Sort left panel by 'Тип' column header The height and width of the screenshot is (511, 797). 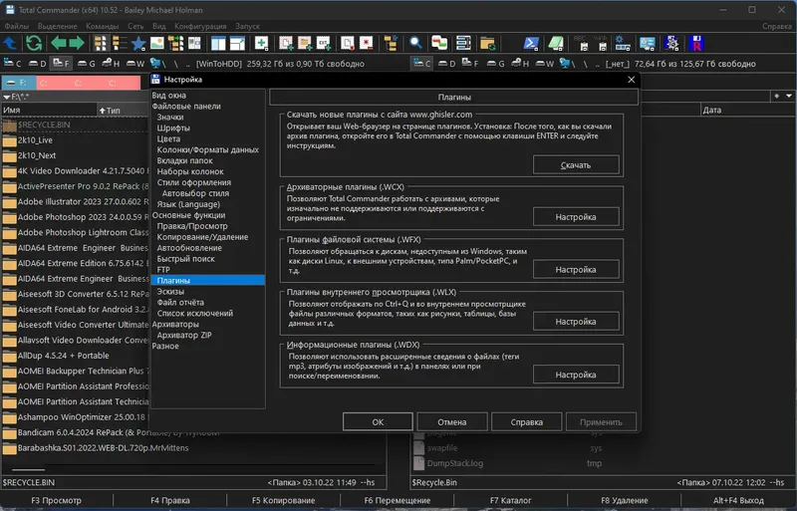click(113, 110)
